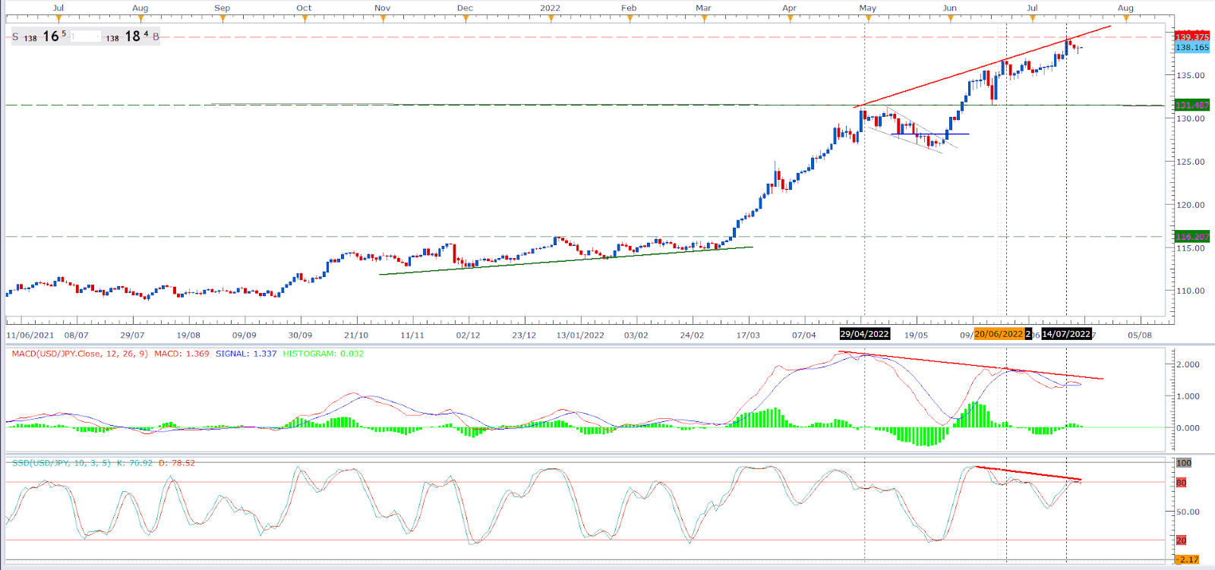Click the SIGNAL: 1.337 value text
The image size is (1215, 570).
click(x=246, y=354)
